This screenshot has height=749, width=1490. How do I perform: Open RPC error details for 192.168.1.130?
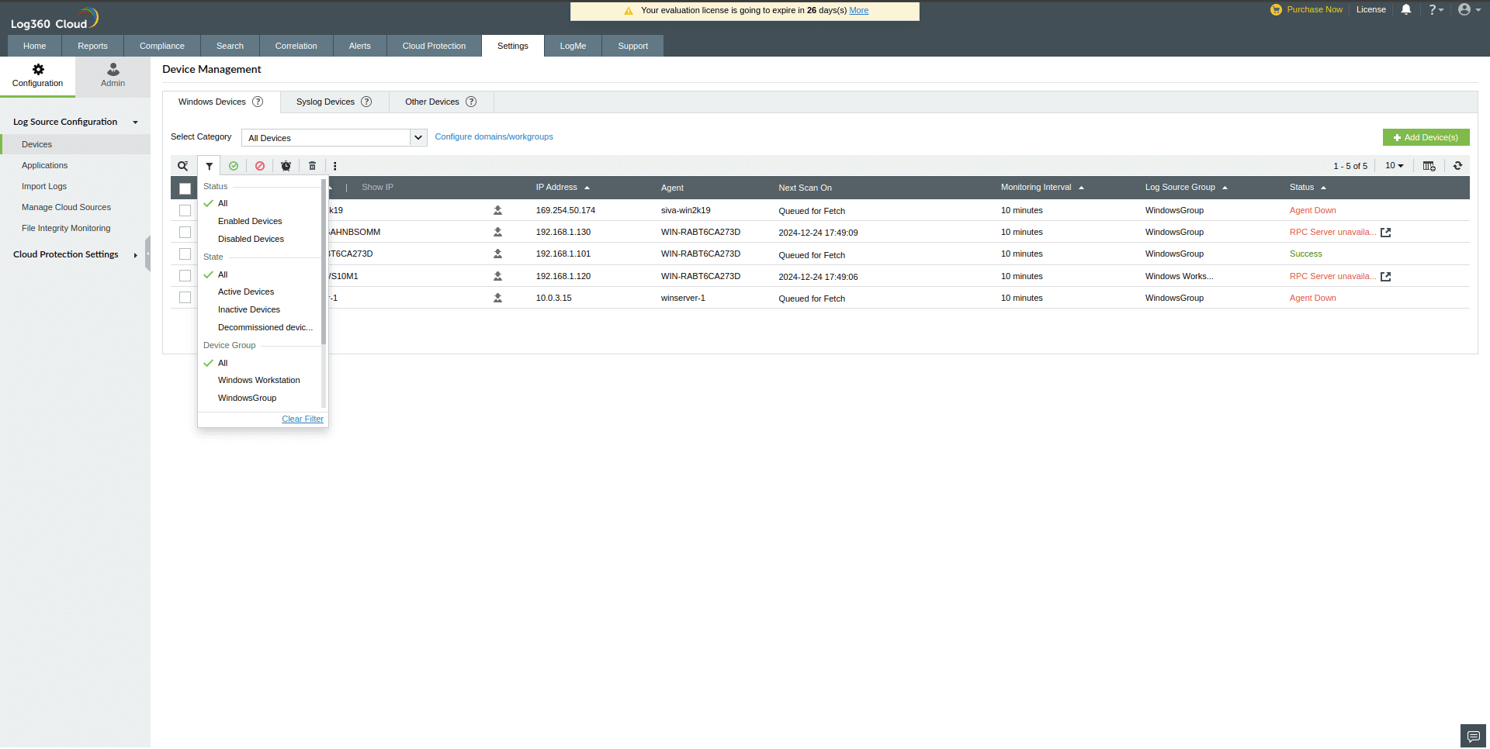[x=1386, y=233]
